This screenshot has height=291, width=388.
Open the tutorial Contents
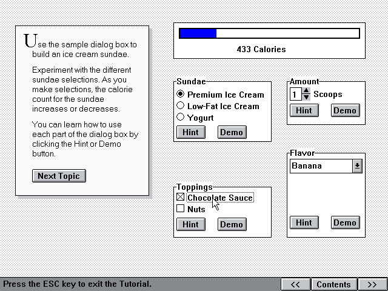click(333, 284)
